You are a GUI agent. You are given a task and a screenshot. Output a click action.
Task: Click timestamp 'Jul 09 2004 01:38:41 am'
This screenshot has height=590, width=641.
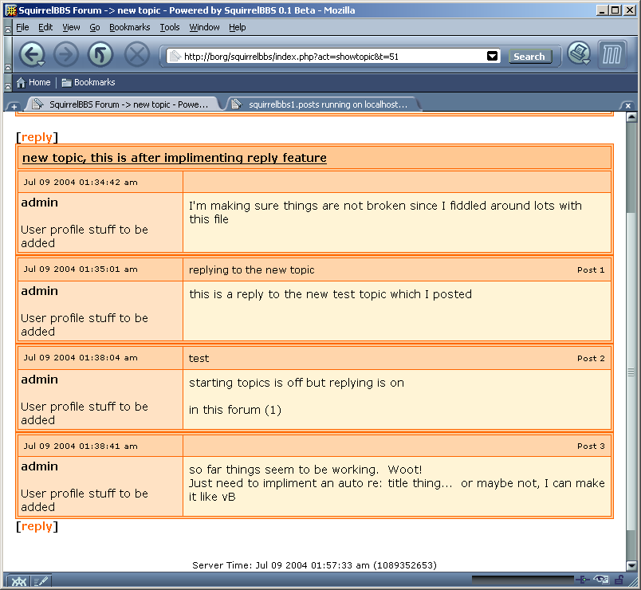(x=81, y=446)
